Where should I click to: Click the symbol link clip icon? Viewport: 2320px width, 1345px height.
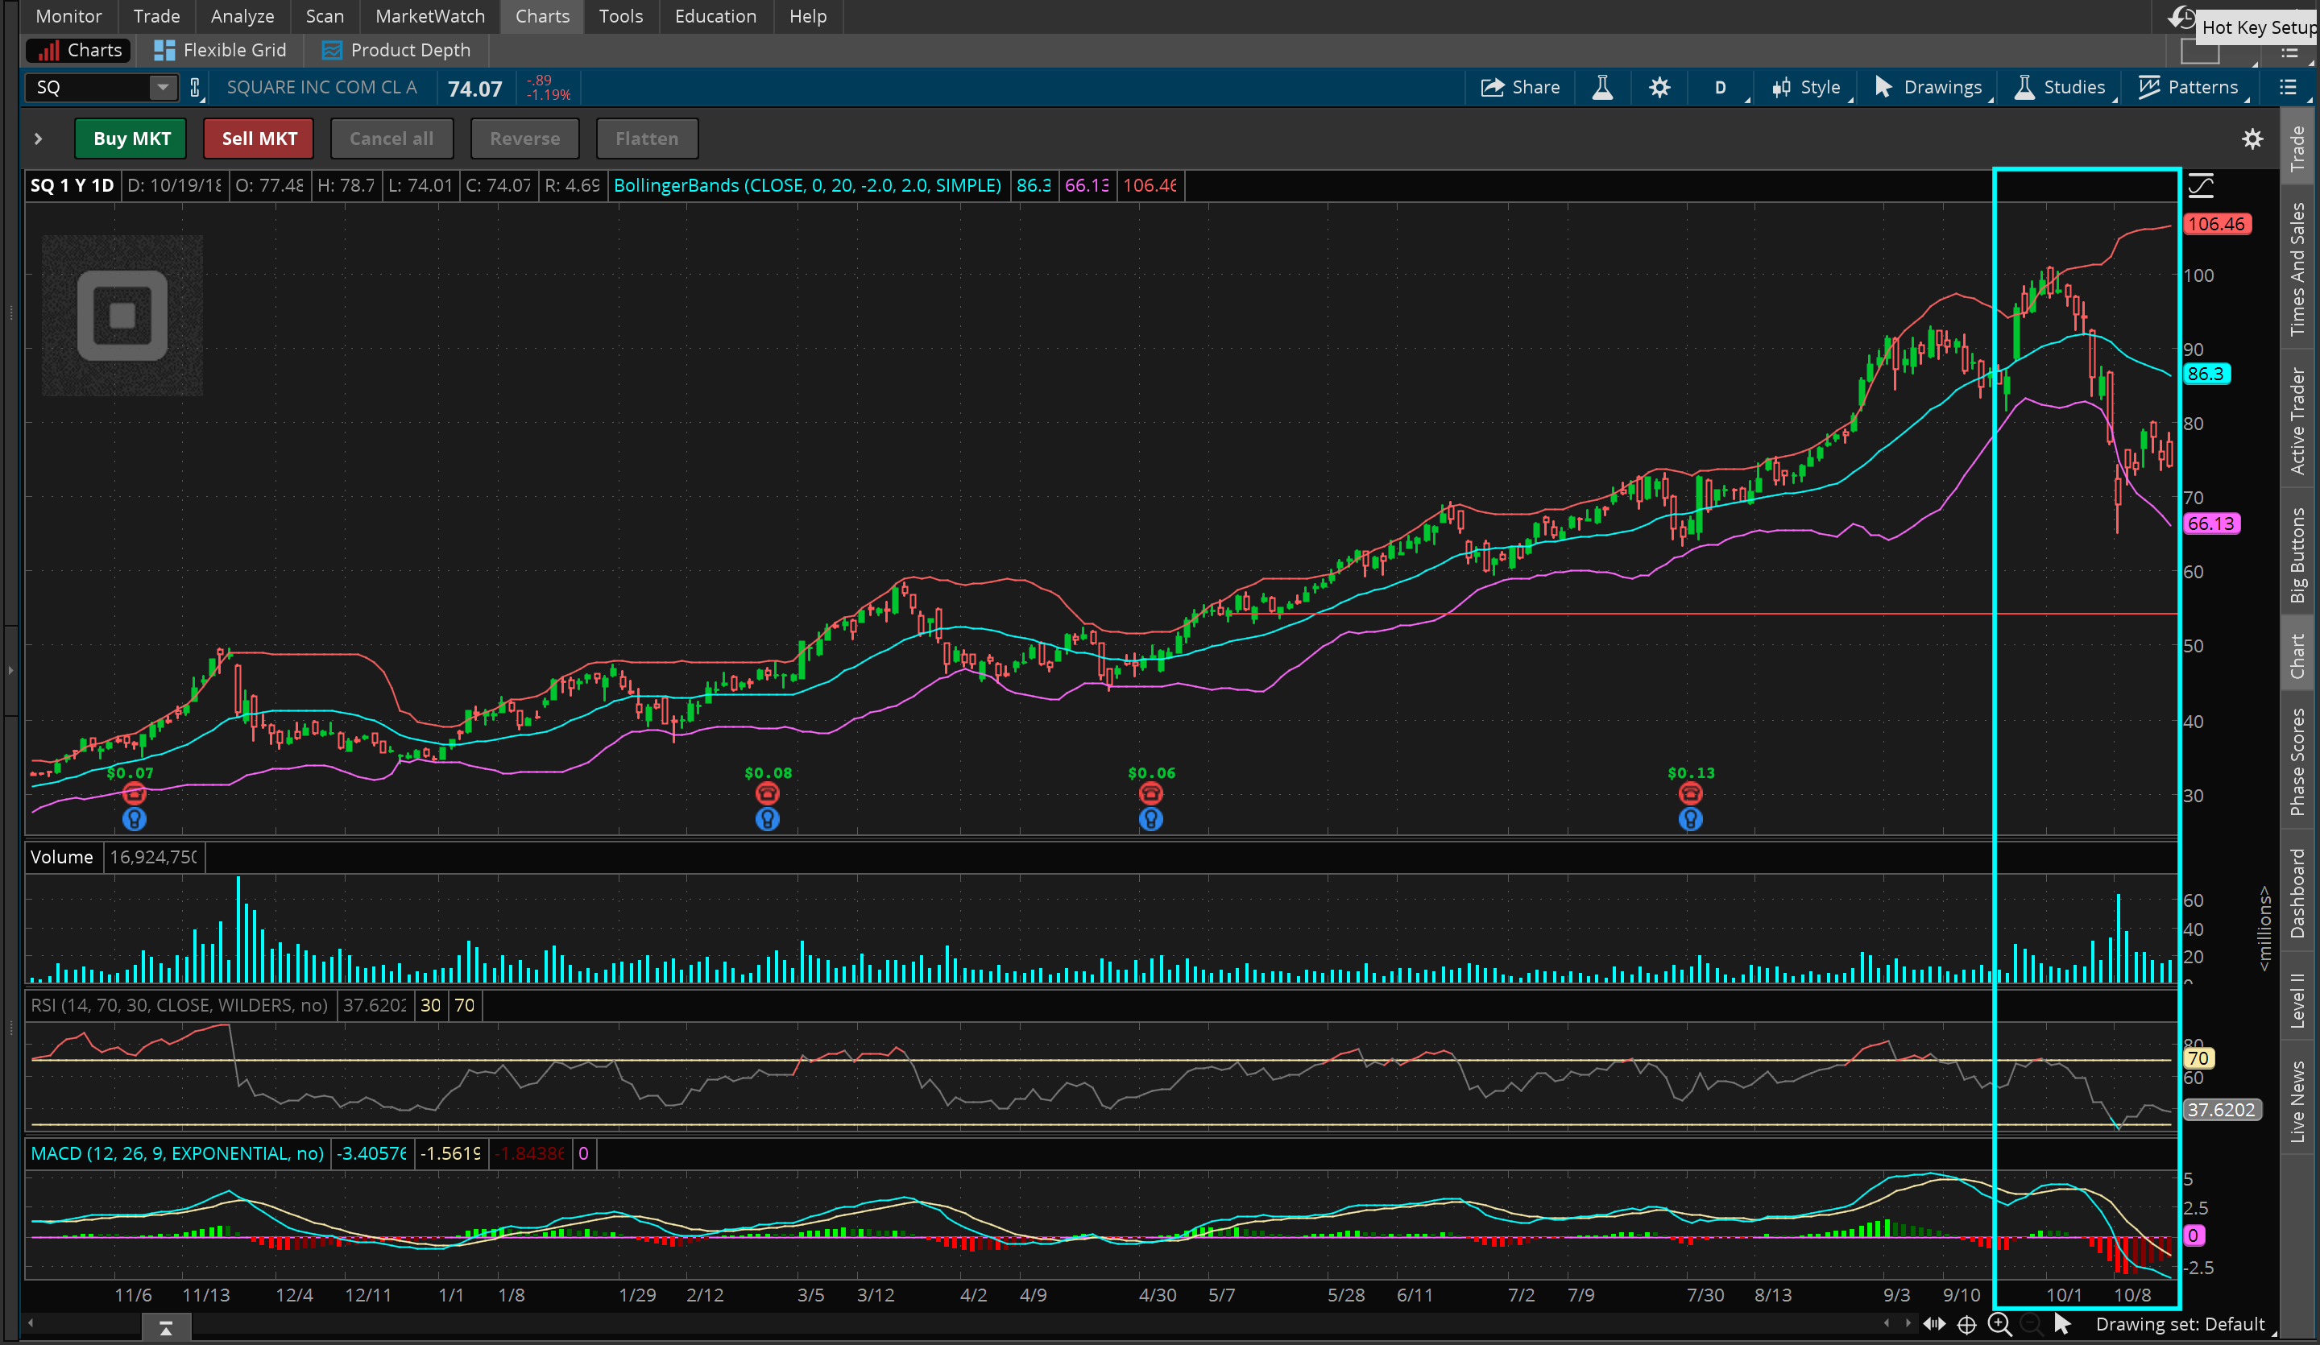pyautogui.click(x=194, y=88)
